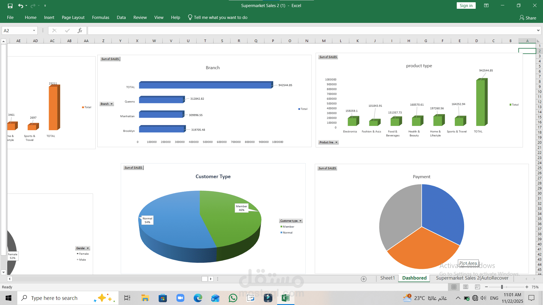The width and height of the screenshot is (543, 305).
Task: Click the Normal legend entry
Action: tap(286, 233)
